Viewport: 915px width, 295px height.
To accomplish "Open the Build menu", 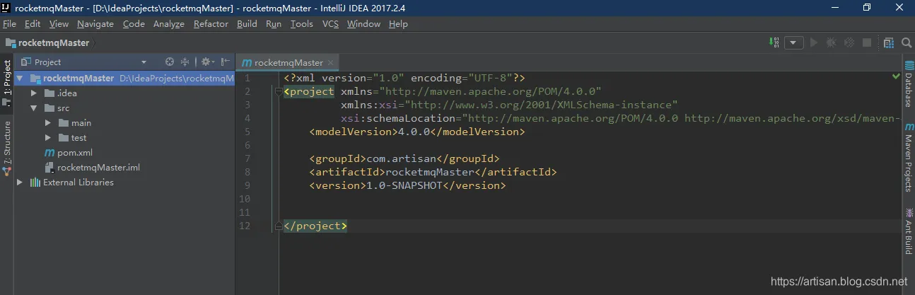I will tap(247, 24).
